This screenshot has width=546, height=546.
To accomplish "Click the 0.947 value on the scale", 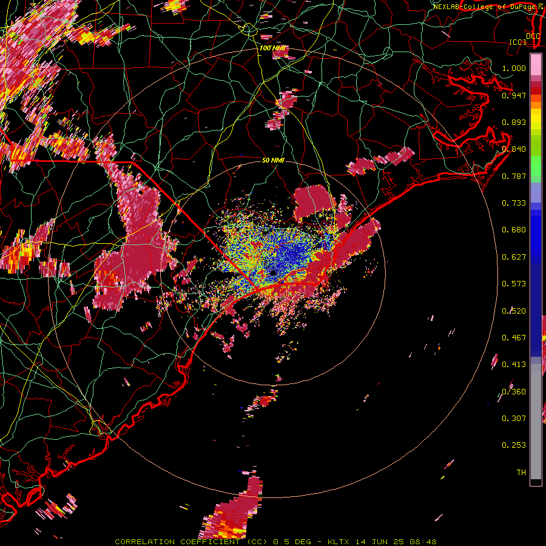I will pos(514,95).
